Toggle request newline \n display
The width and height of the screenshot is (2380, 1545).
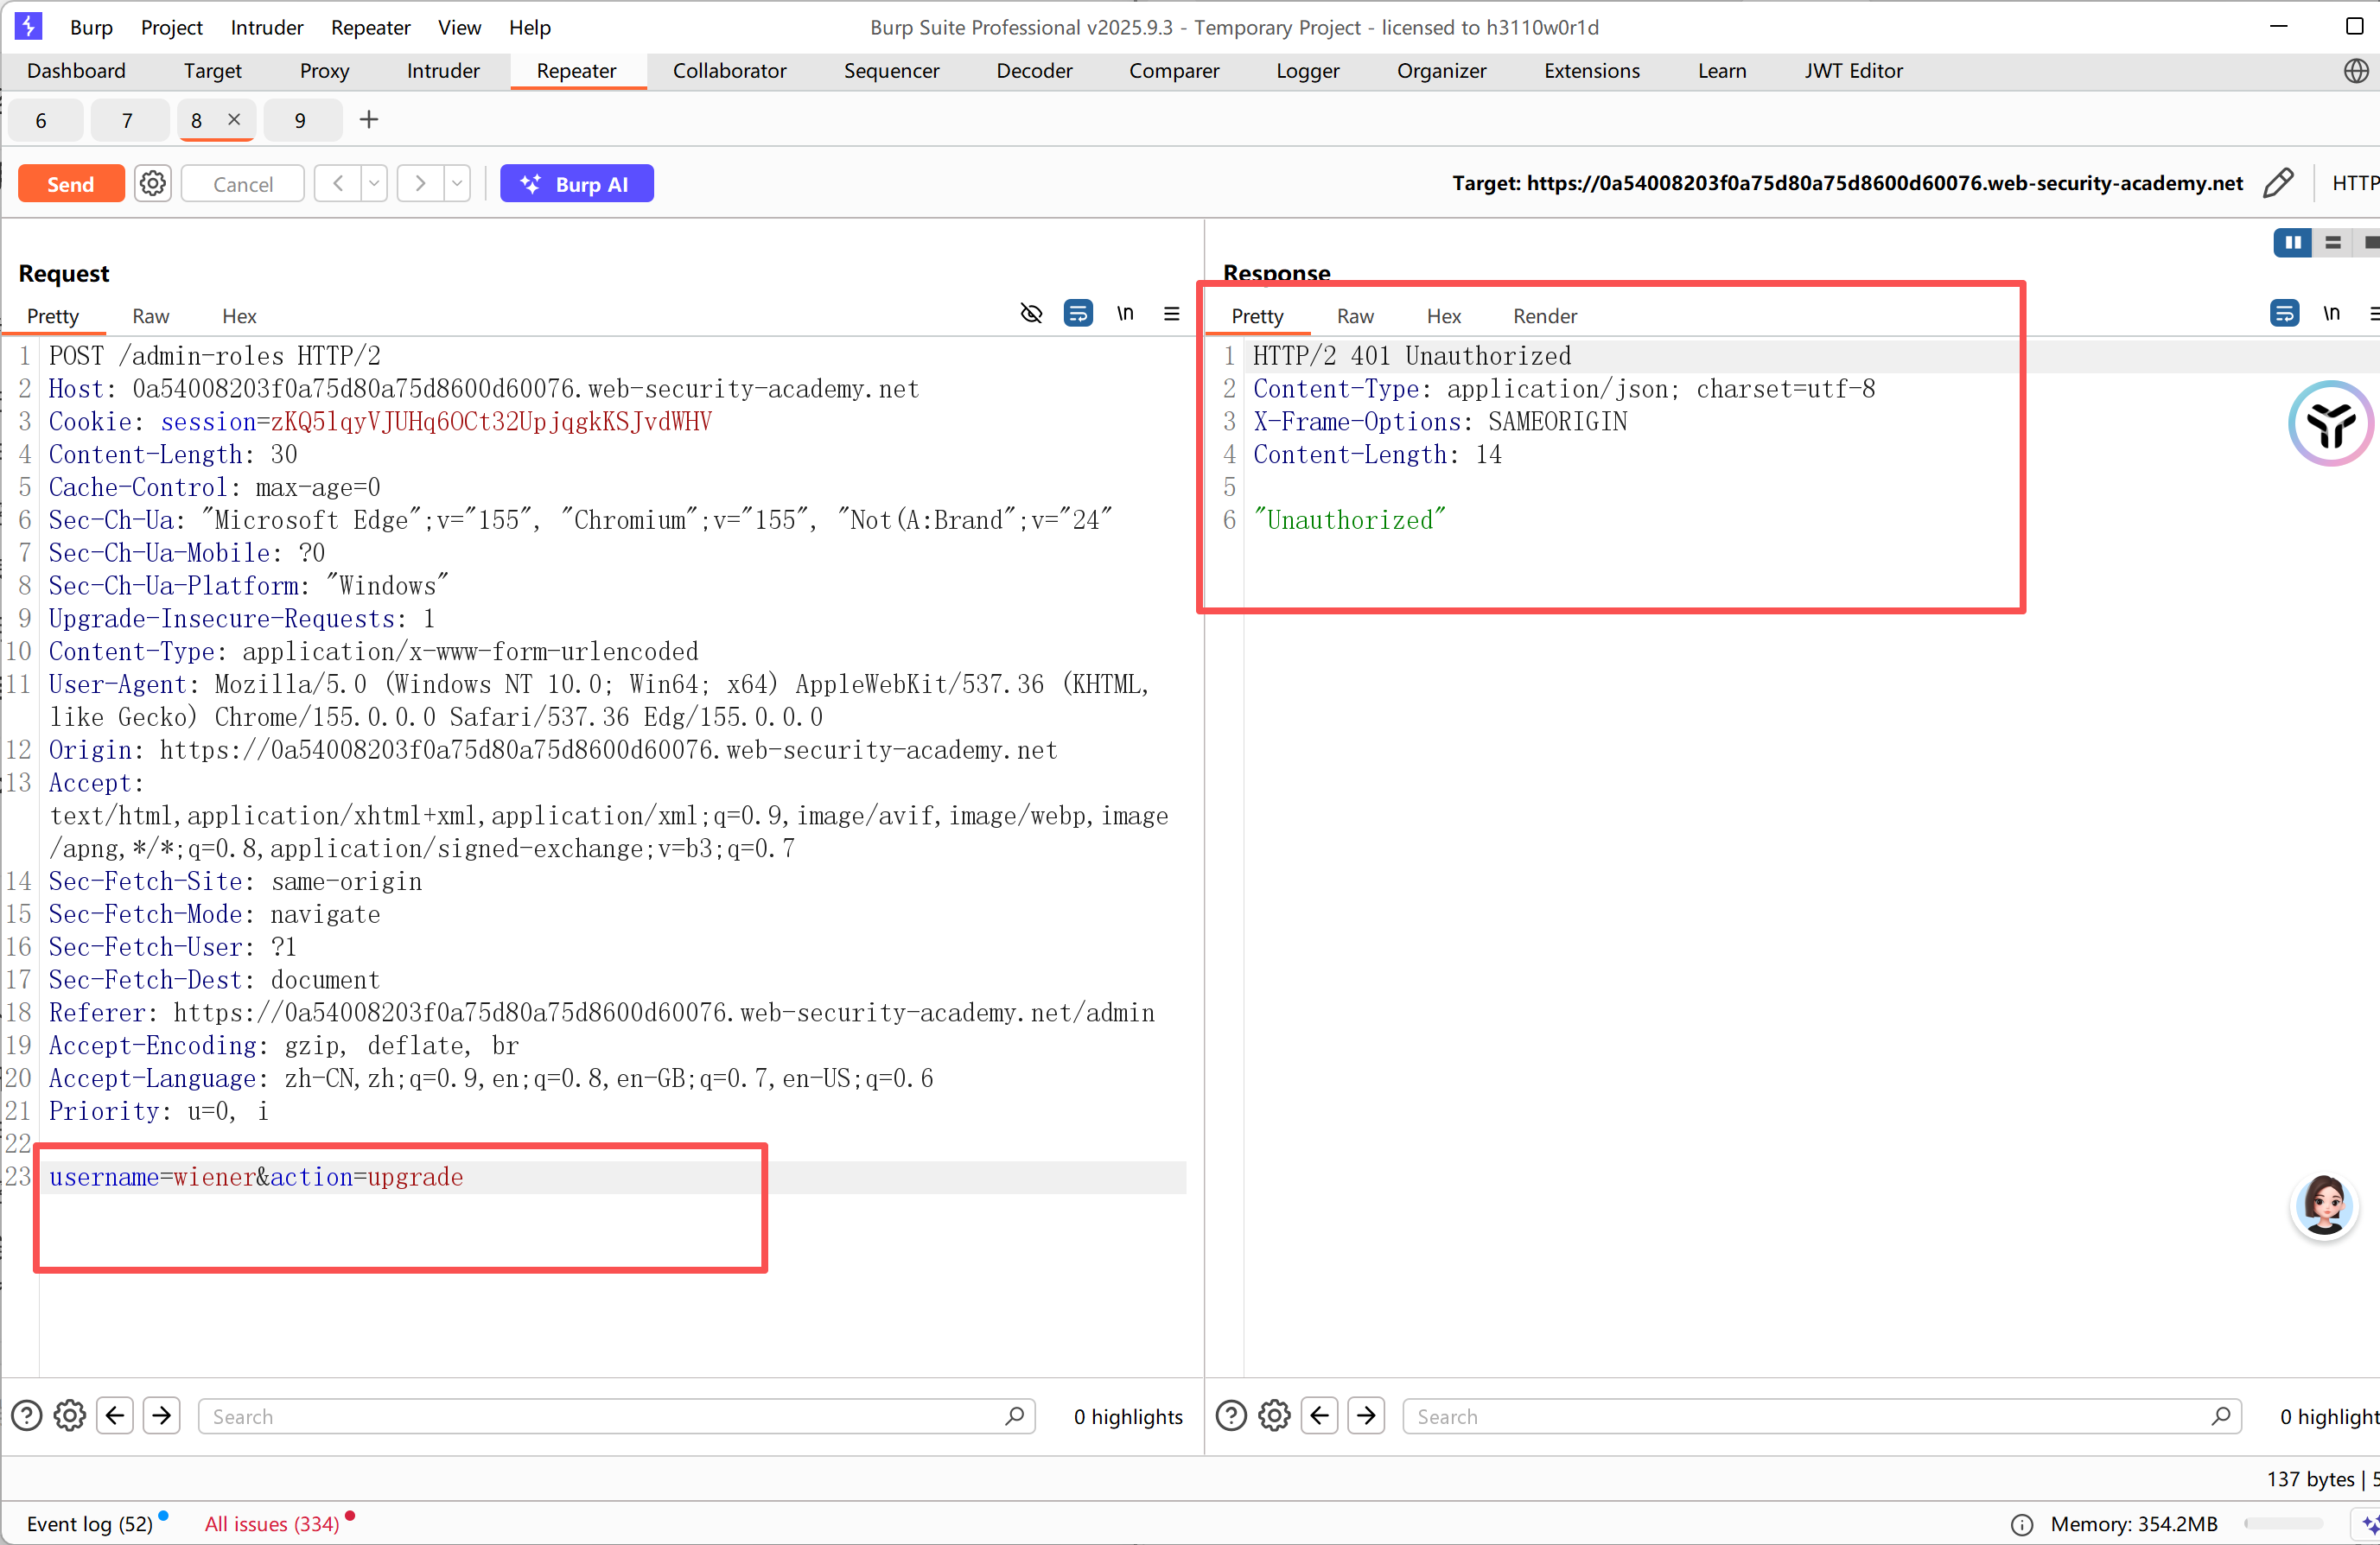[1125, 314]
